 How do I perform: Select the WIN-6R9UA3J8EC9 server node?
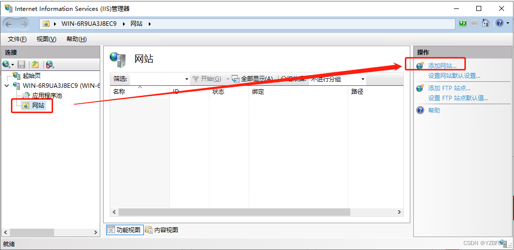pos(61,86)
